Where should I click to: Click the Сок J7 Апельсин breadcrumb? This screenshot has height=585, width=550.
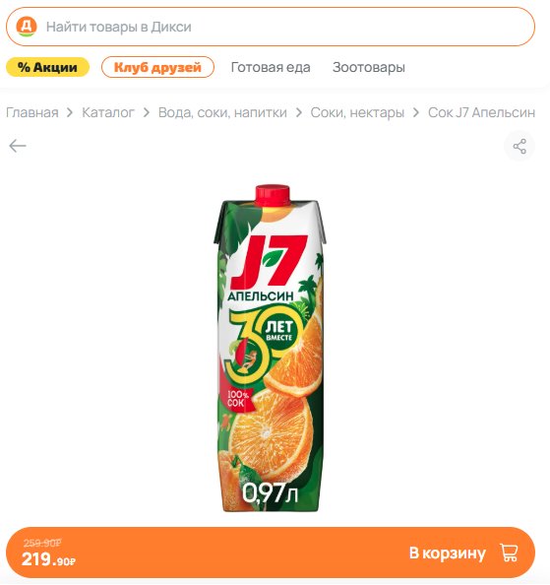pyautogui.click(x=481, y=112)
